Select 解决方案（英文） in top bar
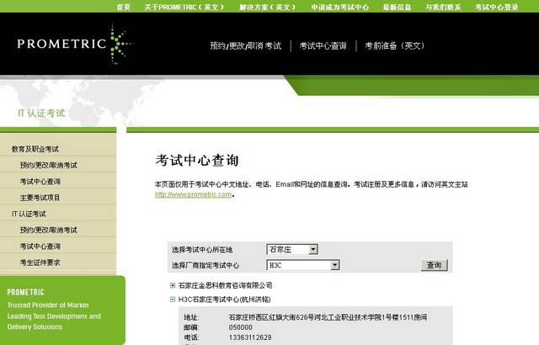The width and height of the screenshot is (539, 345). coord(268,7)
